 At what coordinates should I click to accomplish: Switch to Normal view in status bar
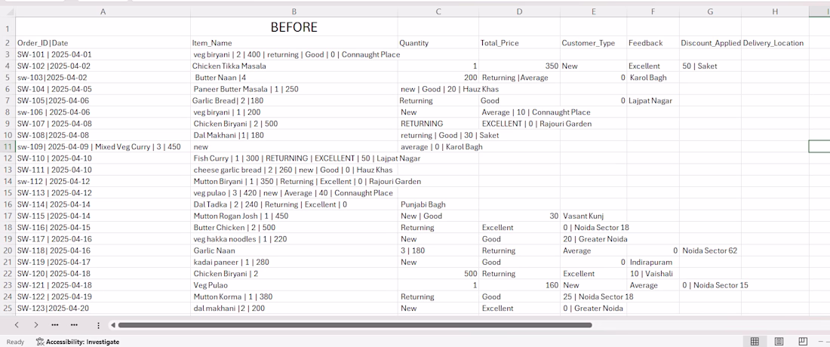pos(755,341)
